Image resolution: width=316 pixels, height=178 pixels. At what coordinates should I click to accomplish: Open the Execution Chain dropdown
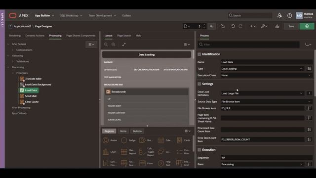267,75
